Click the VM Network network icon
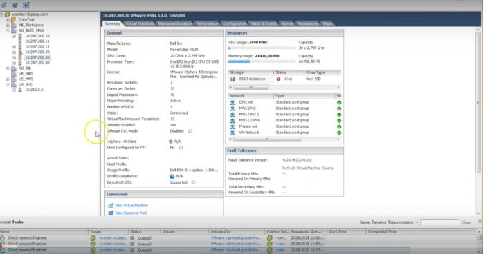Viewport: 483px width, 254px height. tap(233, 133)
